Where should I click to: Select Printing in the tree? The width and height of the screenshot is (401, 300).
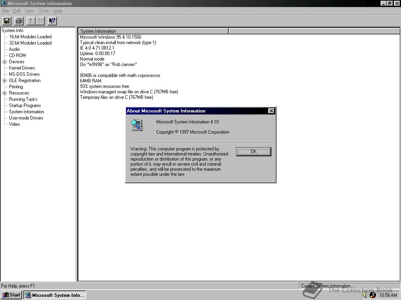[16, 87]
